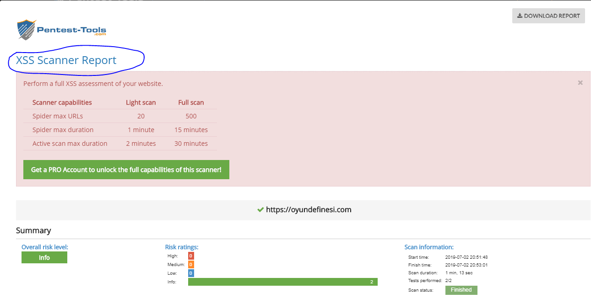Click 'Perform a full XSS assessment' text
Screen dimensions: 591x304
point(93,84)
